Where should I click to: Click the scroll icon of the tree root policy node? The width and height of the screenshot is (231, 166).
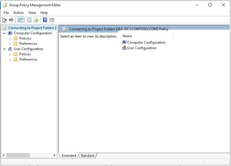tap(5, 28)
